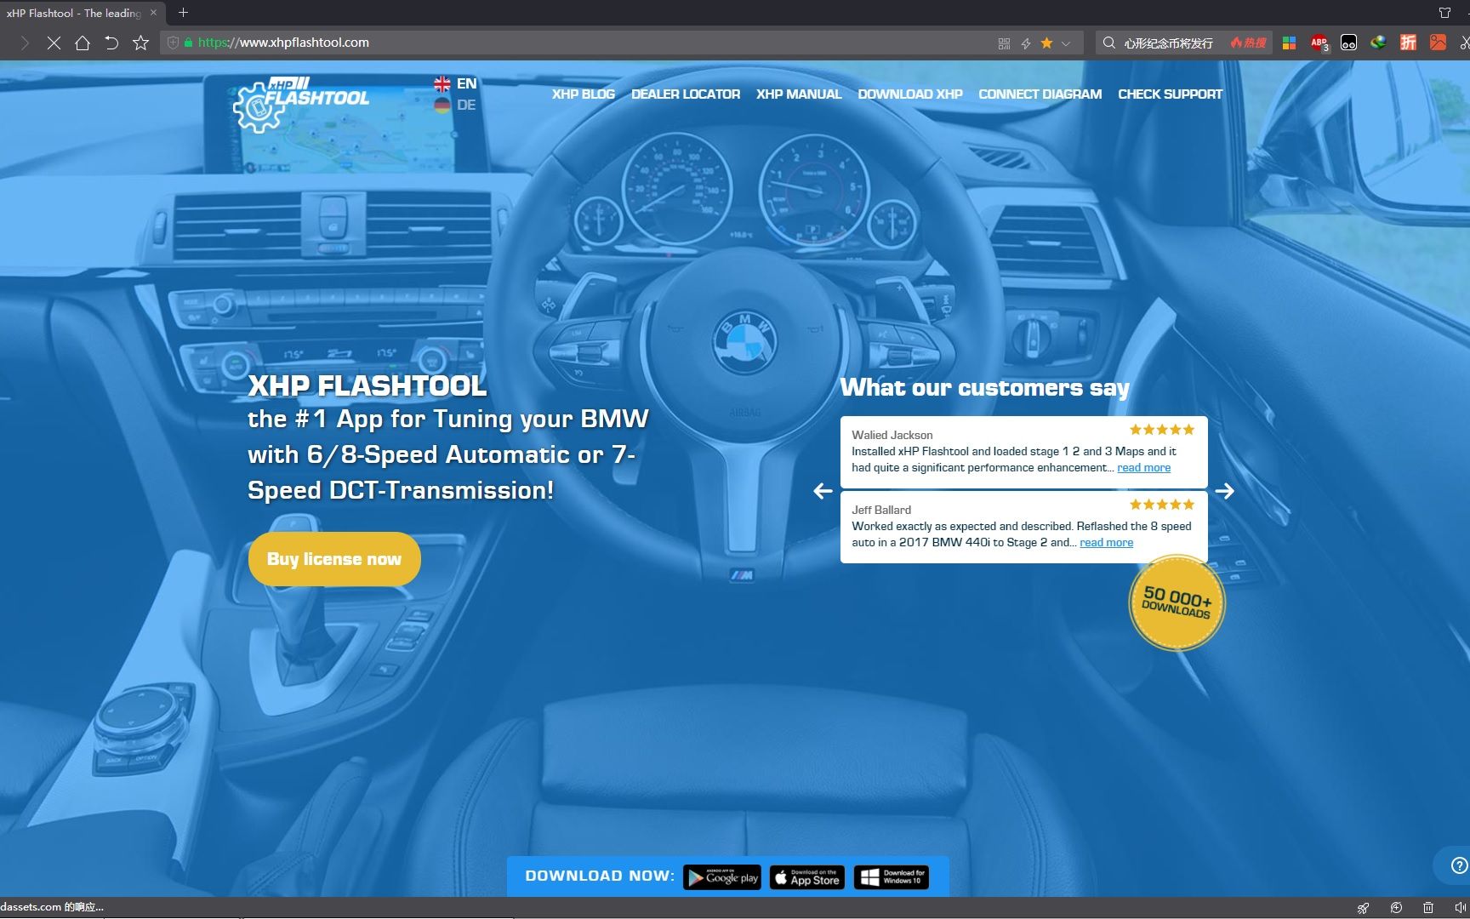The width and height of the screenshot is (1470, 919).
Task: Click the 50 000+ downloads badge
Action: pyautogui.click(x=1177, y=603)
